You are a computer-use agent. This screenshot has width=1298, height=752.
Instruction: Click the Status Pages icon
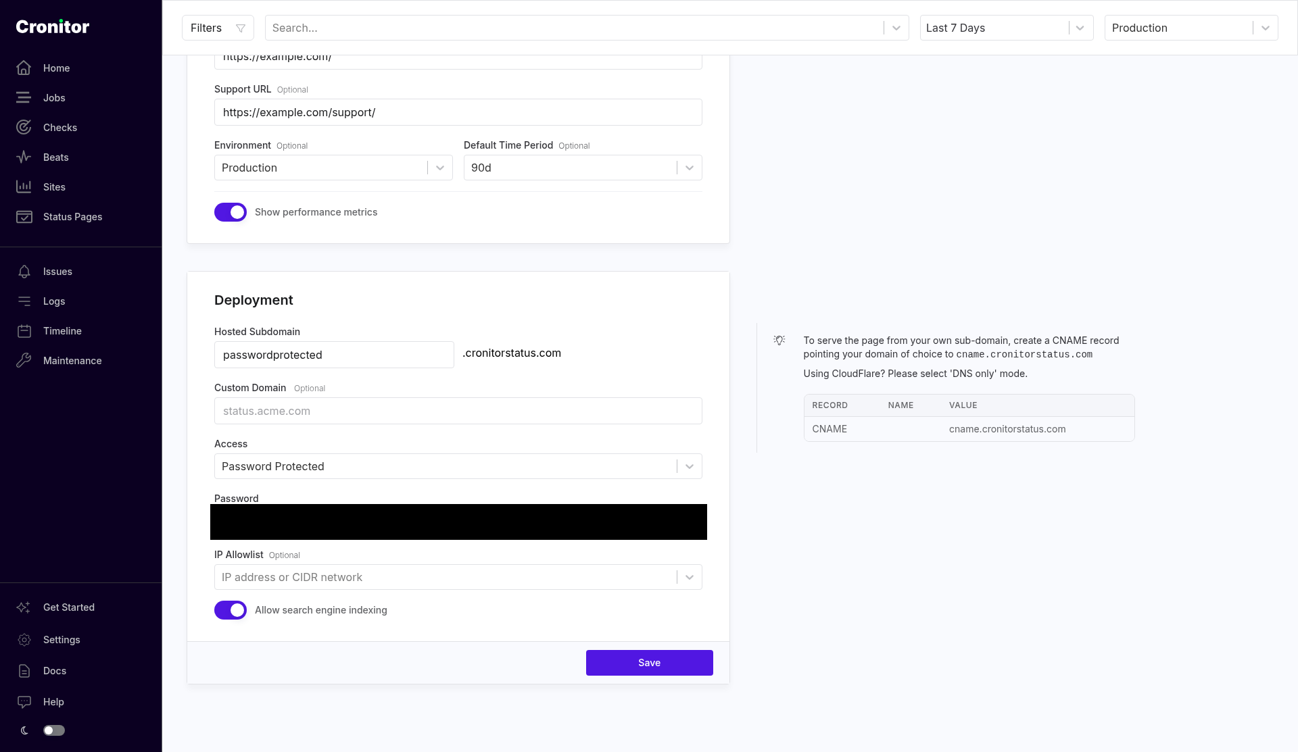24,217
